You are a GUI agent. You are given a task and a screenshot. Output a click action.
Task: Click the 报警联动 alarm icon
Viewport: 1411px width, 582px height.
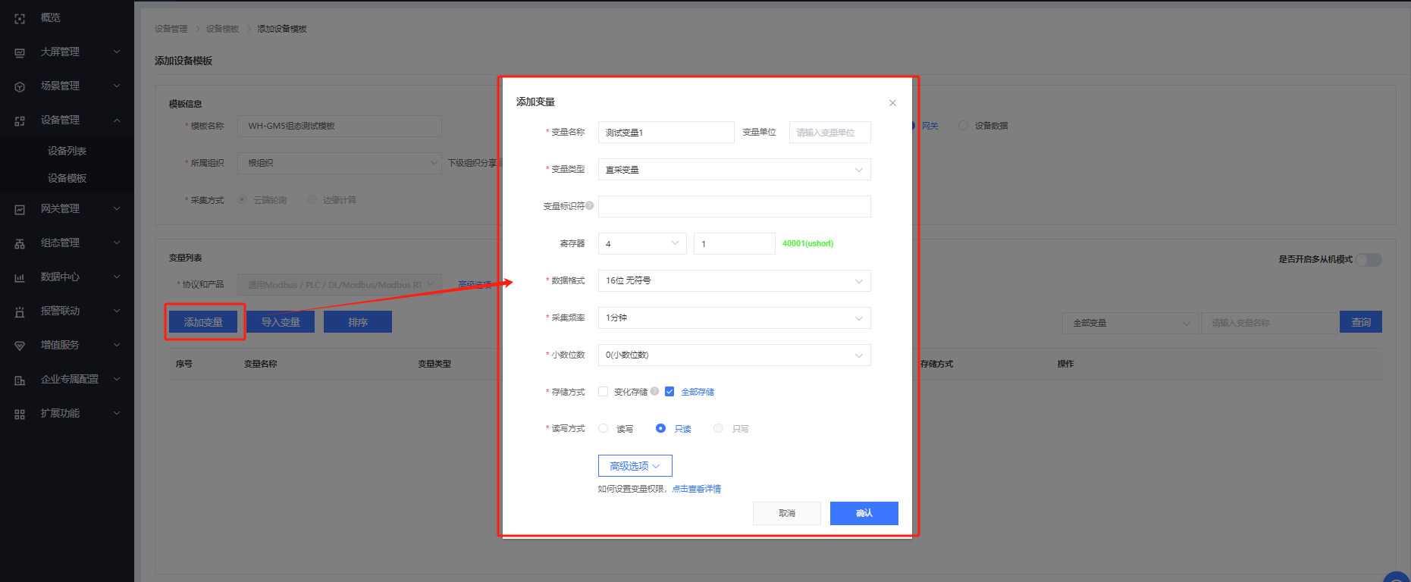[20, 311]
